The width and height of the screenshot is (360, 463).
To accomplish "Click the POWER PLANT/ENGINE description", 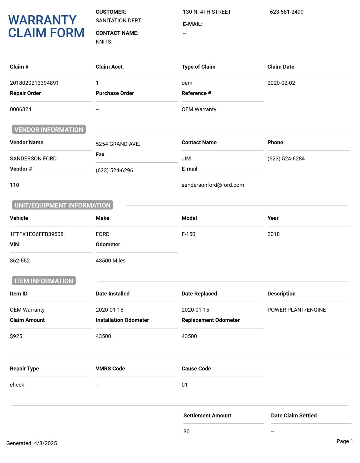I will tap(296, 310).
